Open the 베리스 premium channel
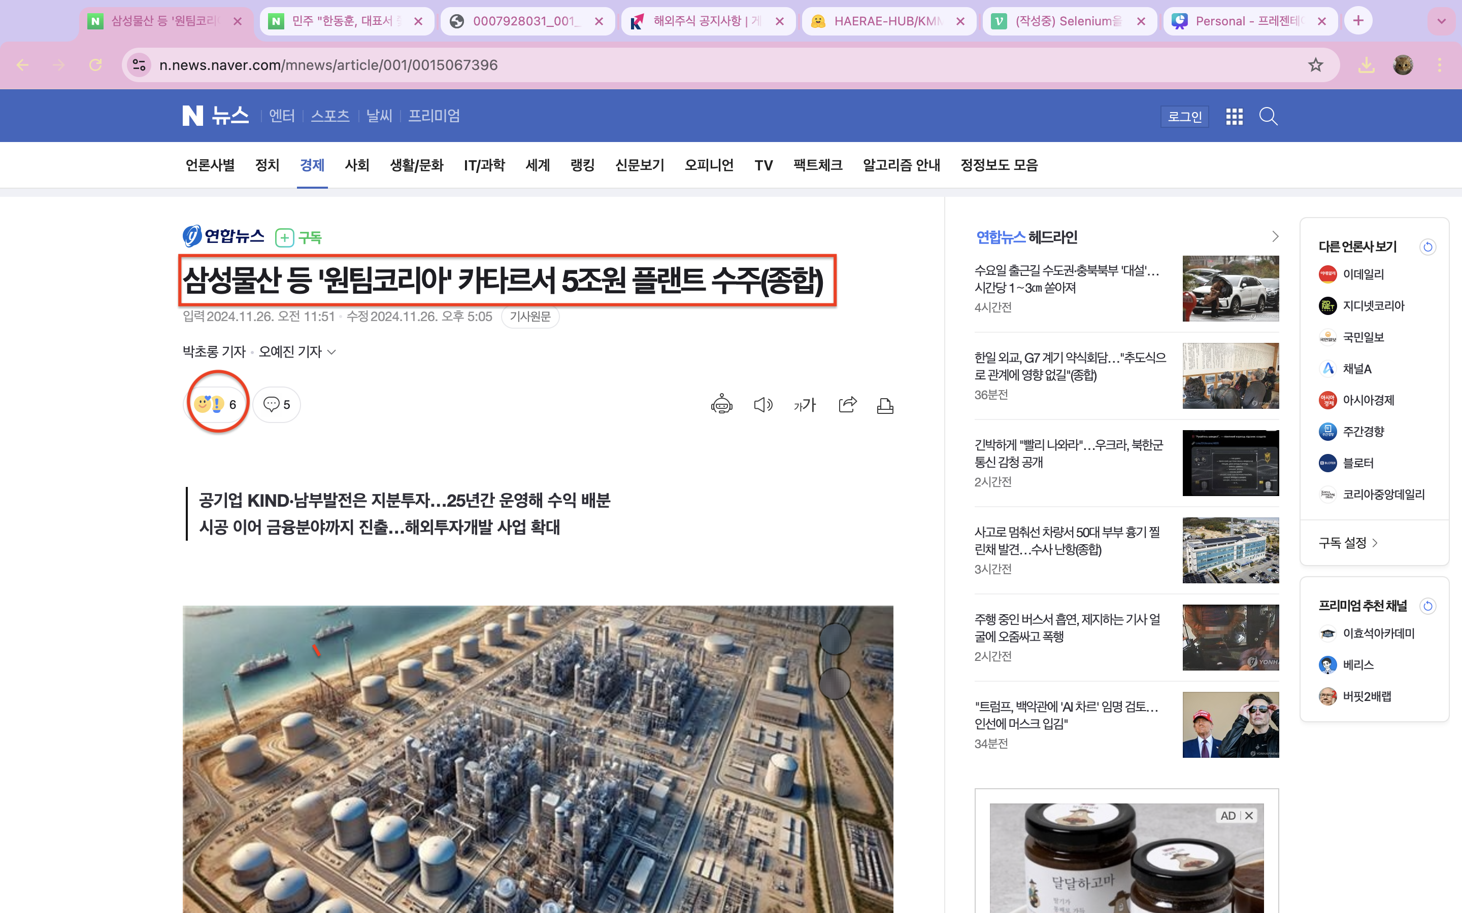This screenshot has height=913, width=1462. (1346, 665)
